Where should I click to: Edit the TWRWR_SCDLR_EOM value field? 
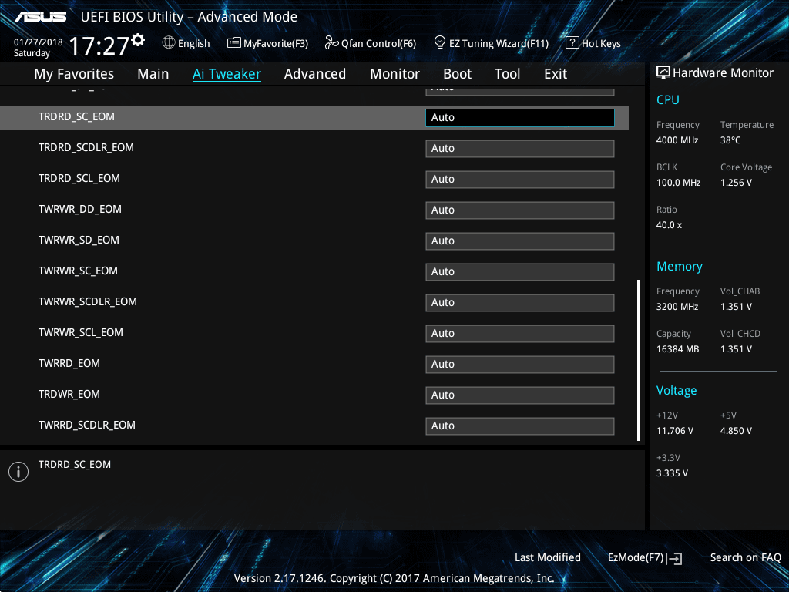click(520, 302)
